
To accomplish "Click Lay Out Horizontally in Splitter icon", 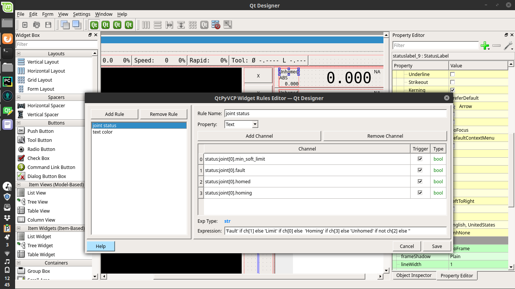I will tap(169, 25).
